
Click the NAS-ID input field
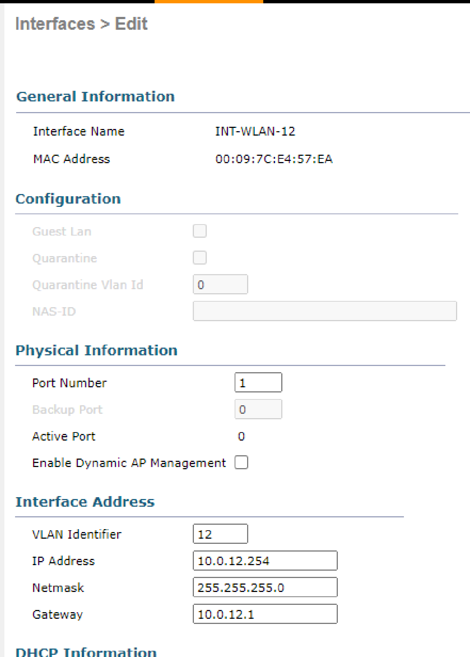(325, 311)
